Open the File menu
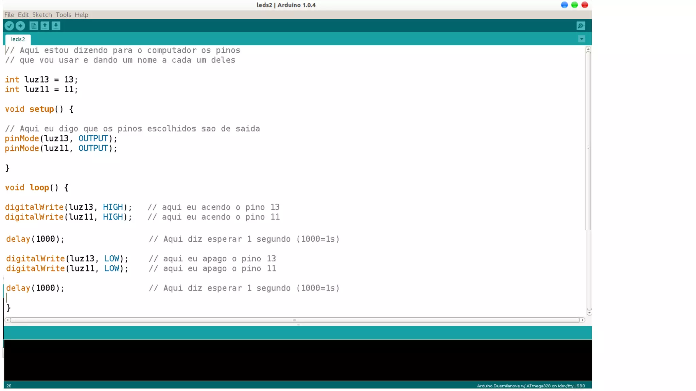 coord(9,15)
